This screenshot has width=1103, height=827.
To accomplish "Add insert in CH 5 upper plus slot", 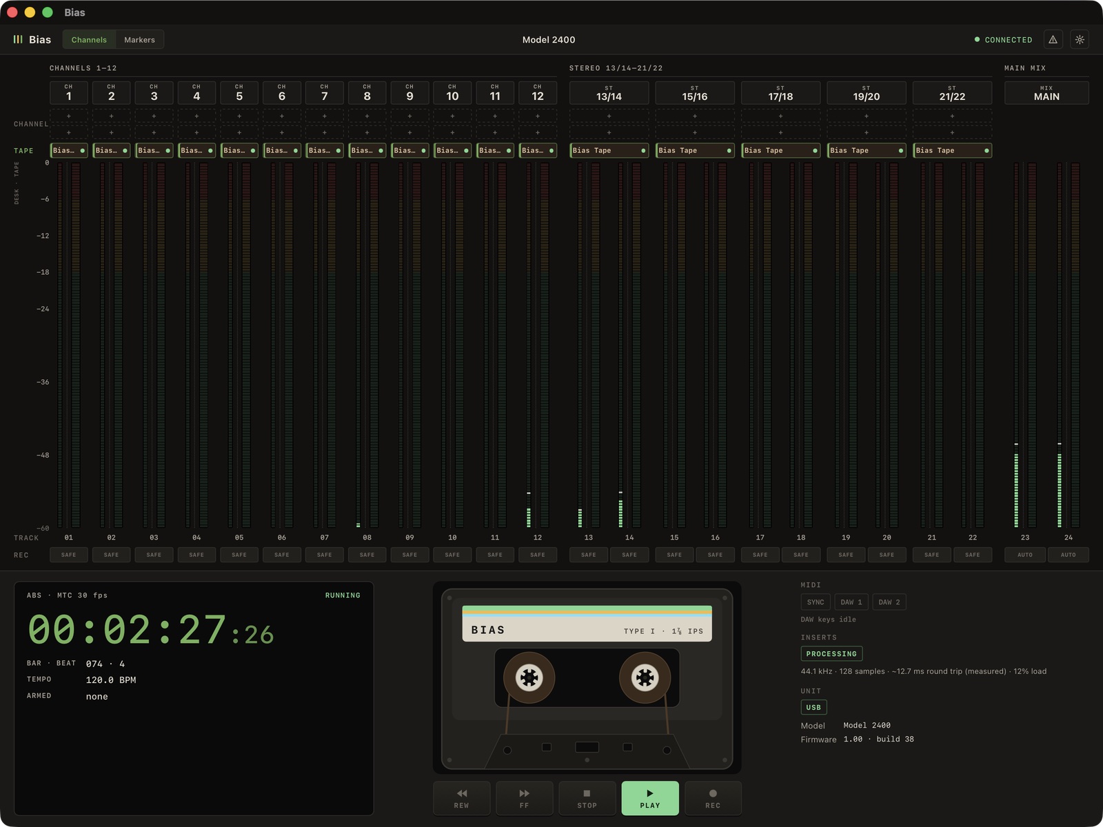I will (x=239, y=116).
